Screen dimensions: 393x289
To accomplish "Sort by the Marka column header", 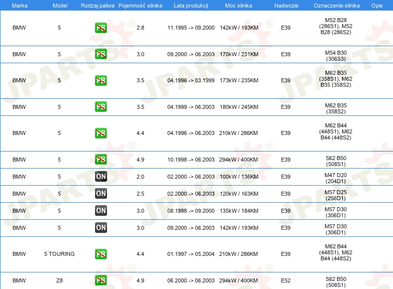I will [x=20, y=5].
